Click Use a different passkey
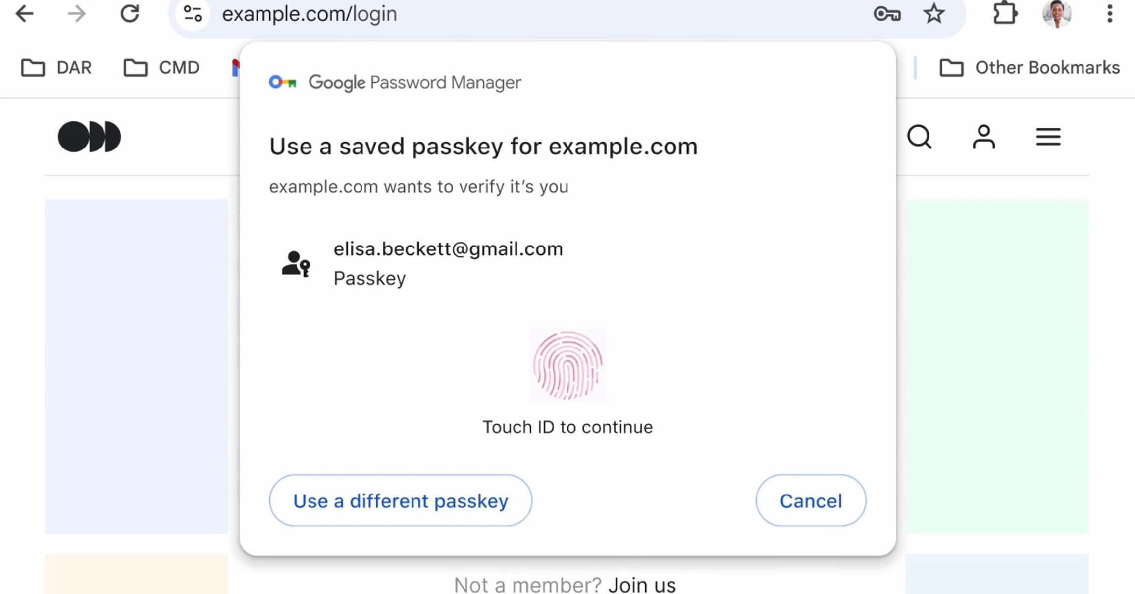 pyautogui.click(x=401, y=500)
